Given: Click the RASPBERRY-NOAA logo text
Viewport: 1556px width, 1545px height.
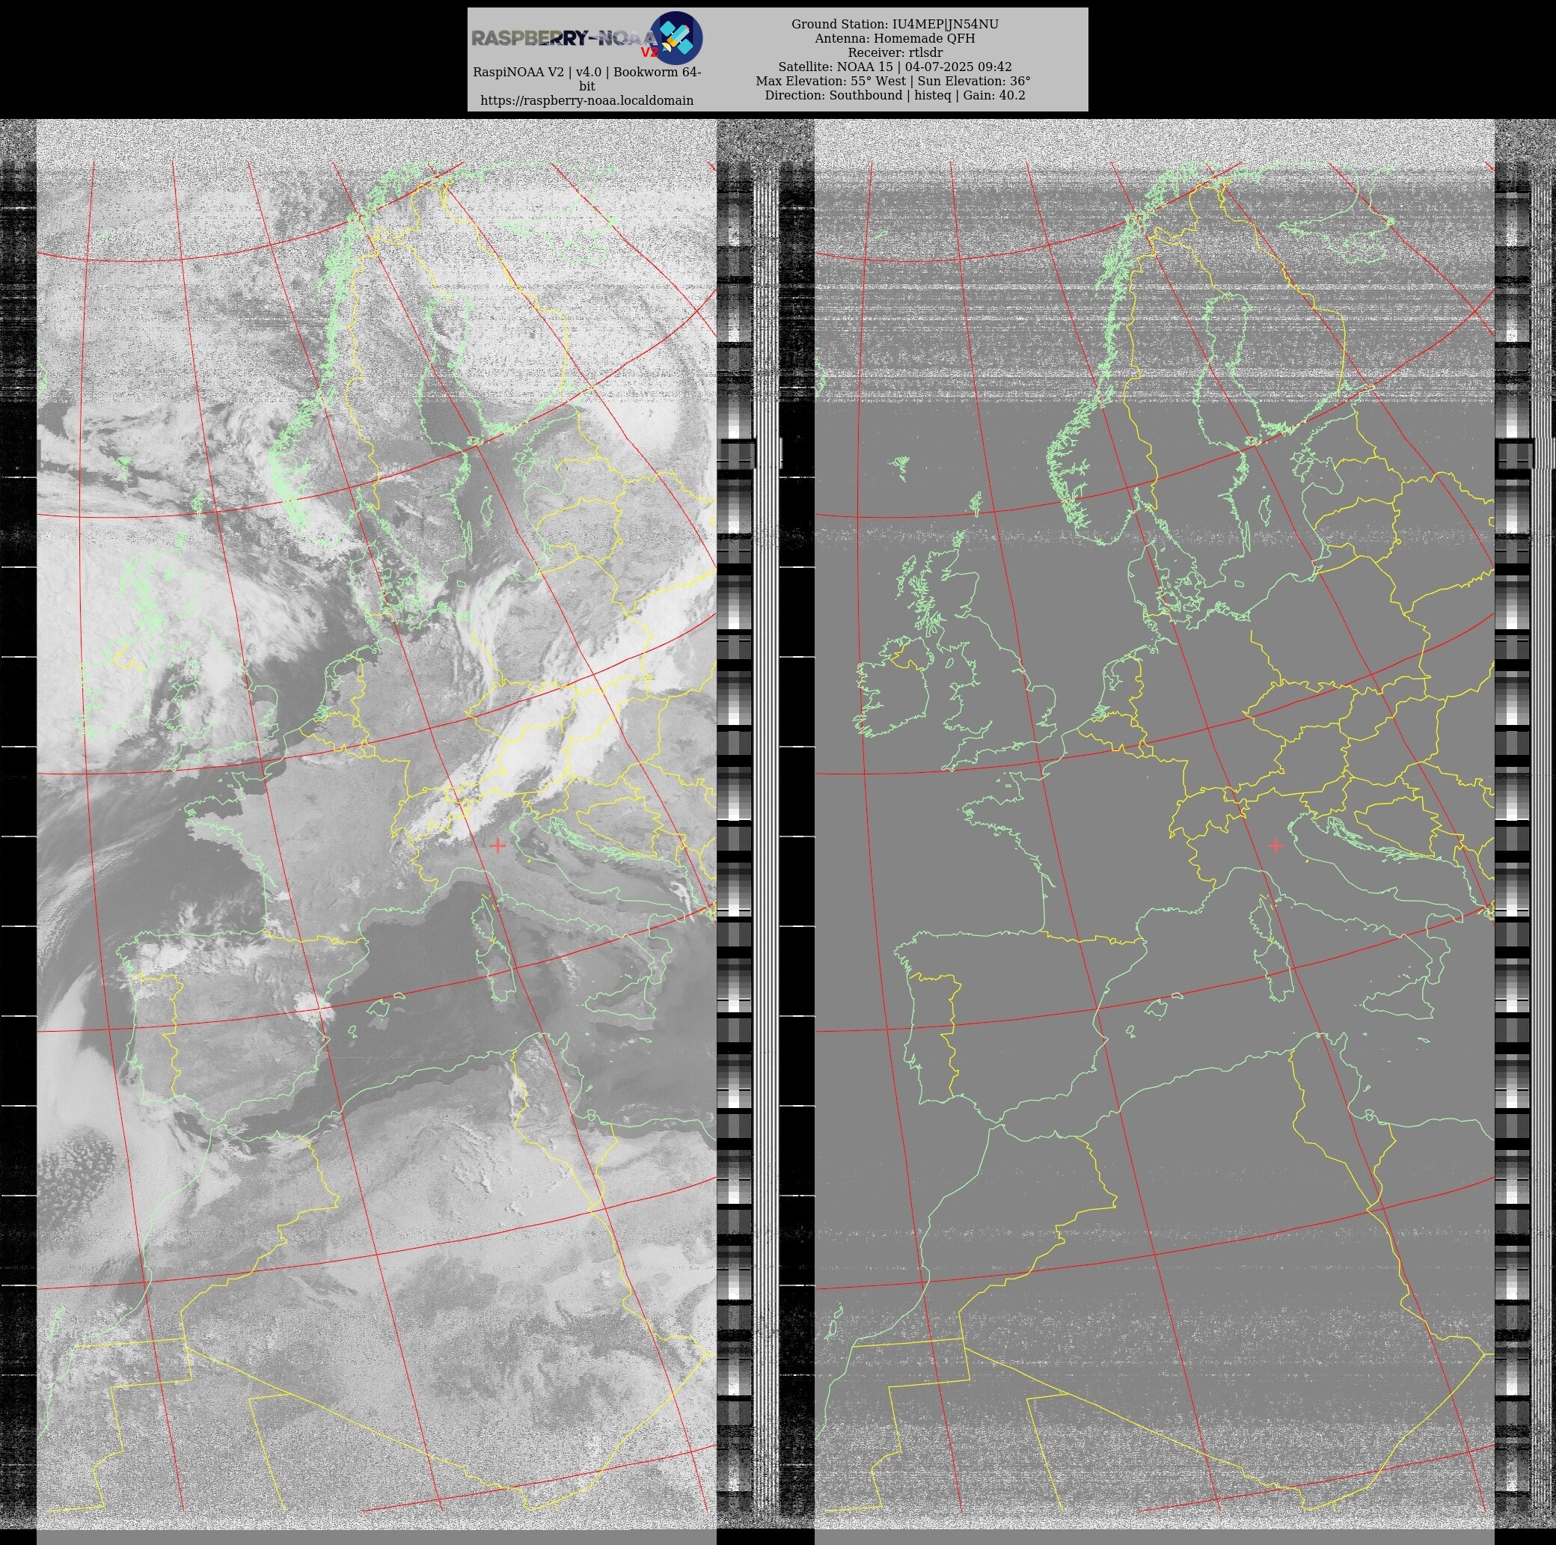Looking at the screenshot, I should (565, 39).
